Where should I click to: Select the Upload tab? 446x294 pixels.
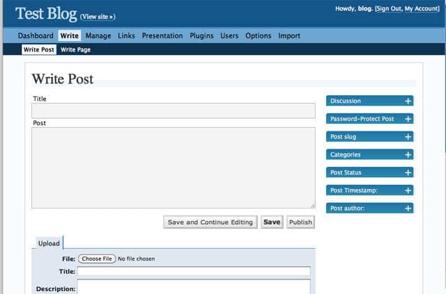coord(49,243)
